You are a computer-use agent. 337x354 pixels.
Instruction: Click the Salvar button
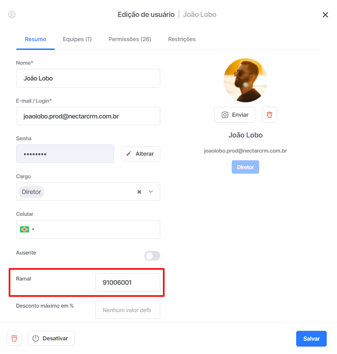311,339
